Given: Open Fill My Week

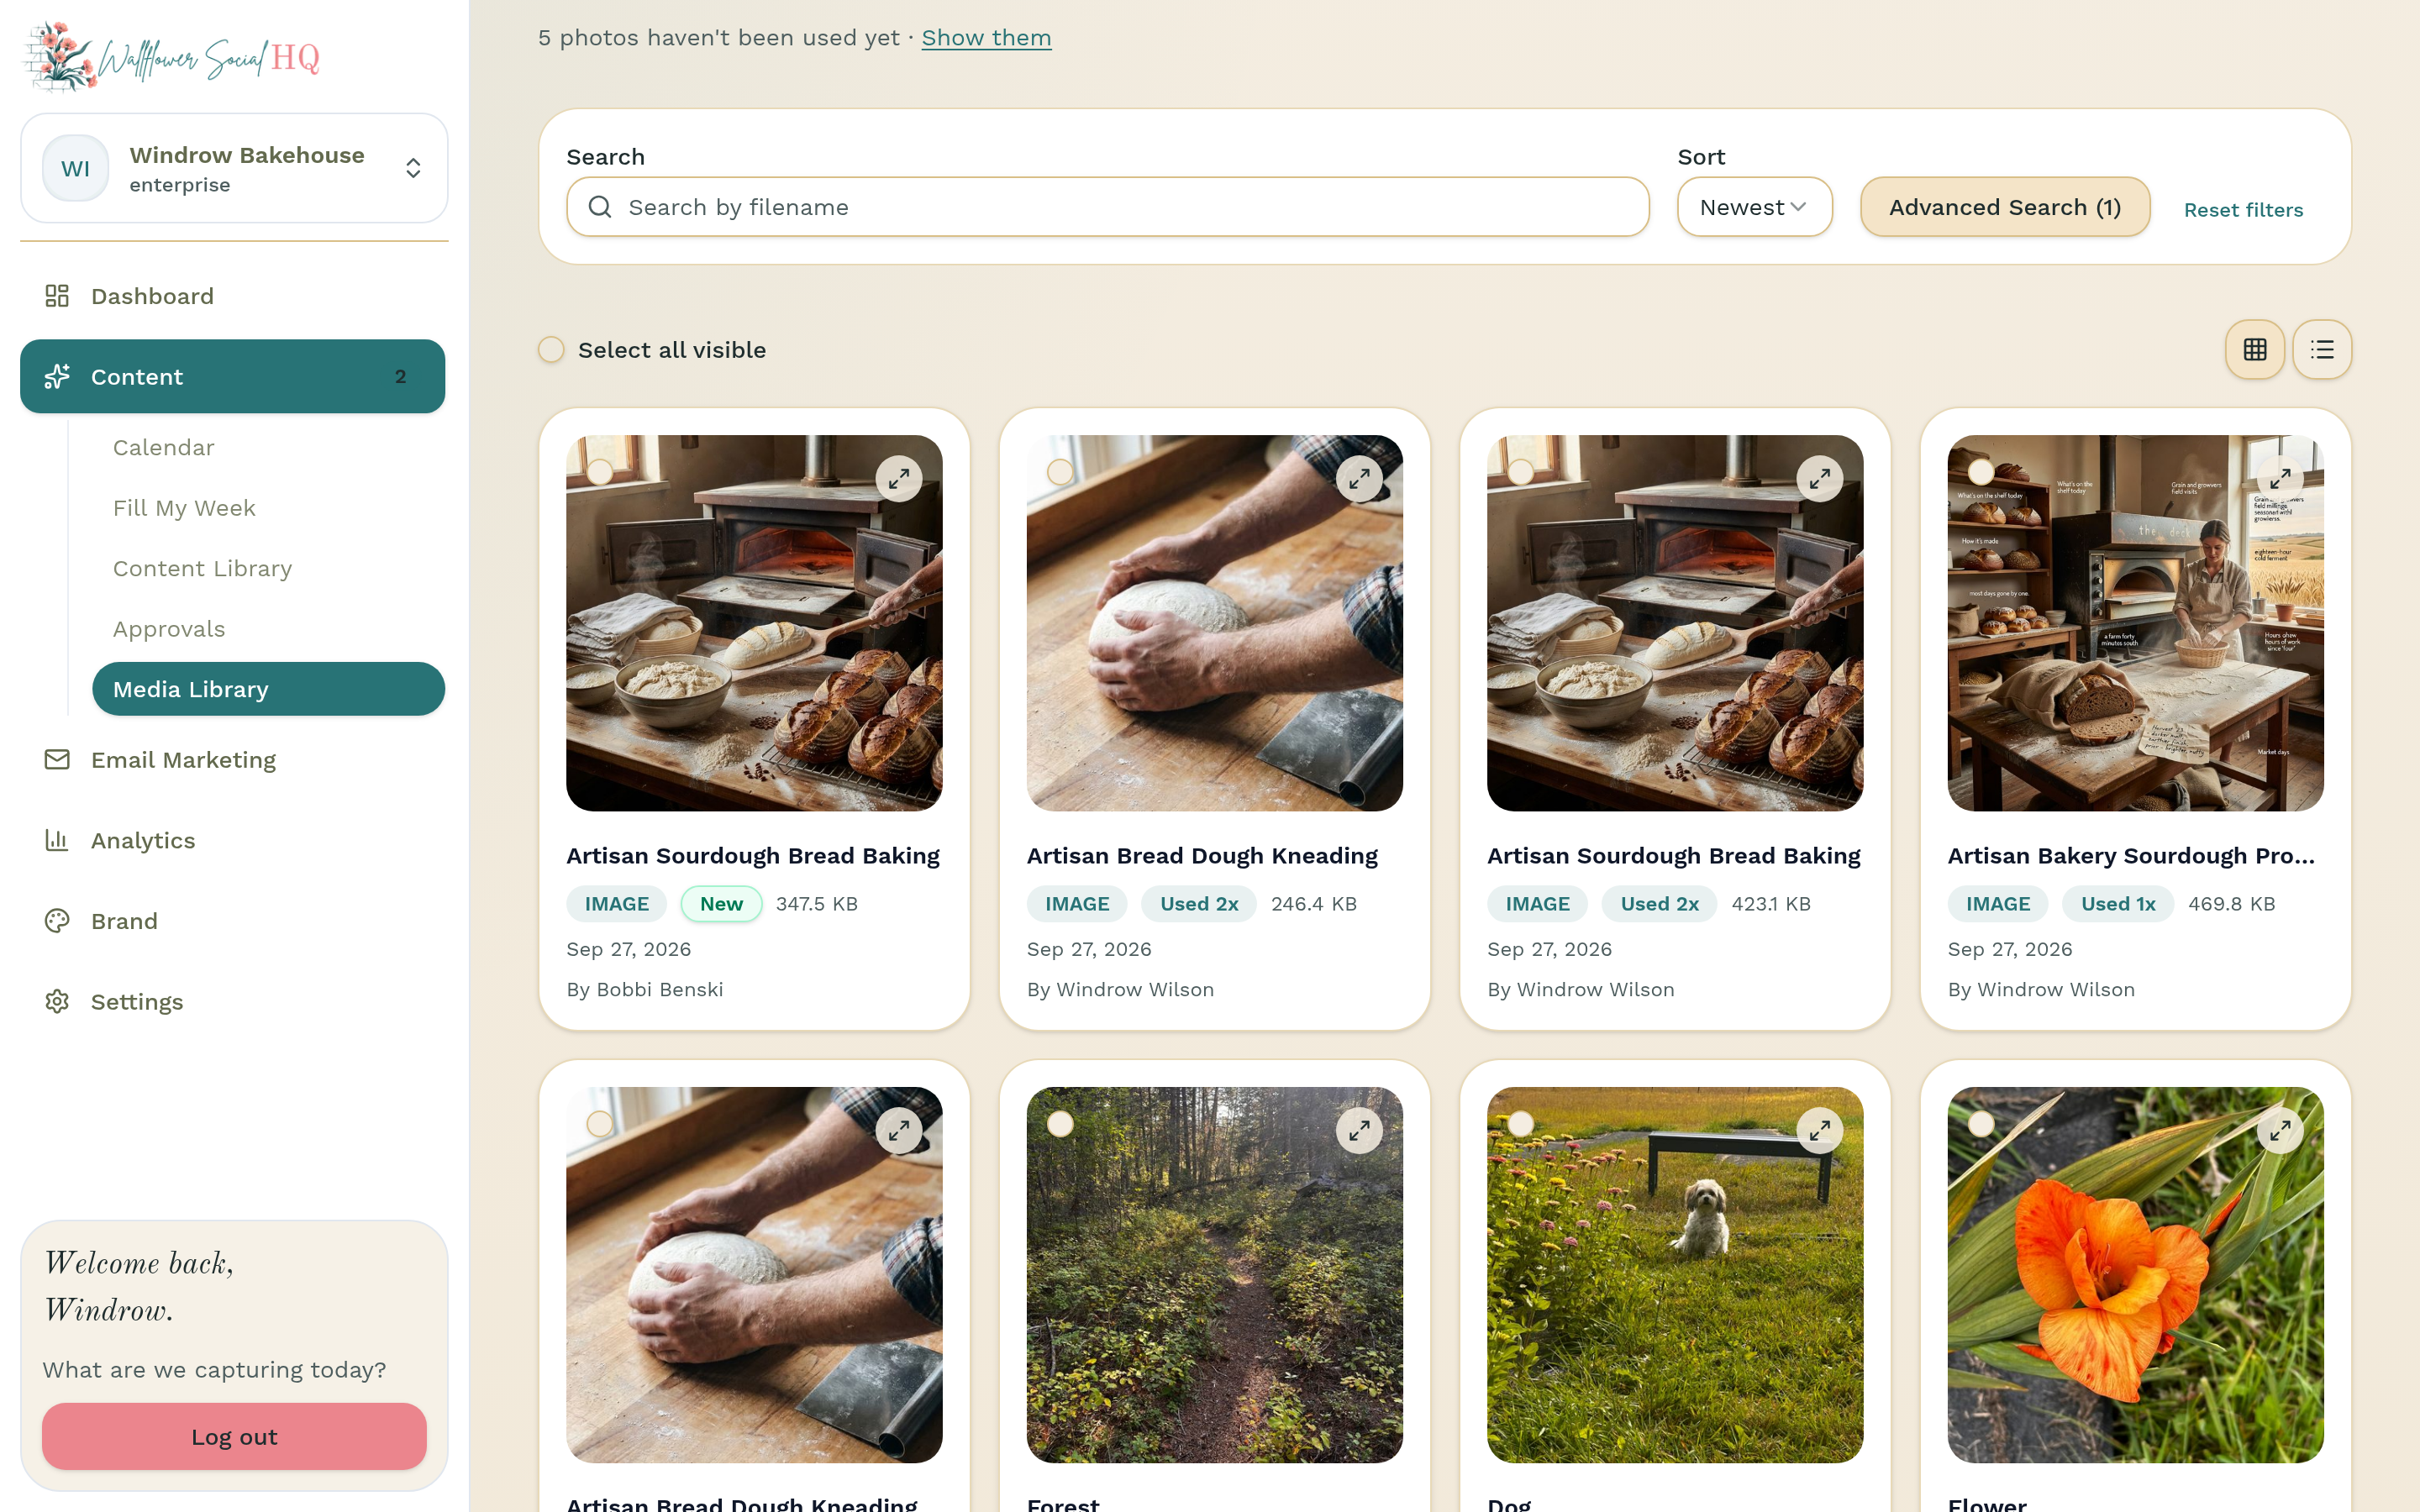Looking at the screenshot, I should [x=184, y=508].
